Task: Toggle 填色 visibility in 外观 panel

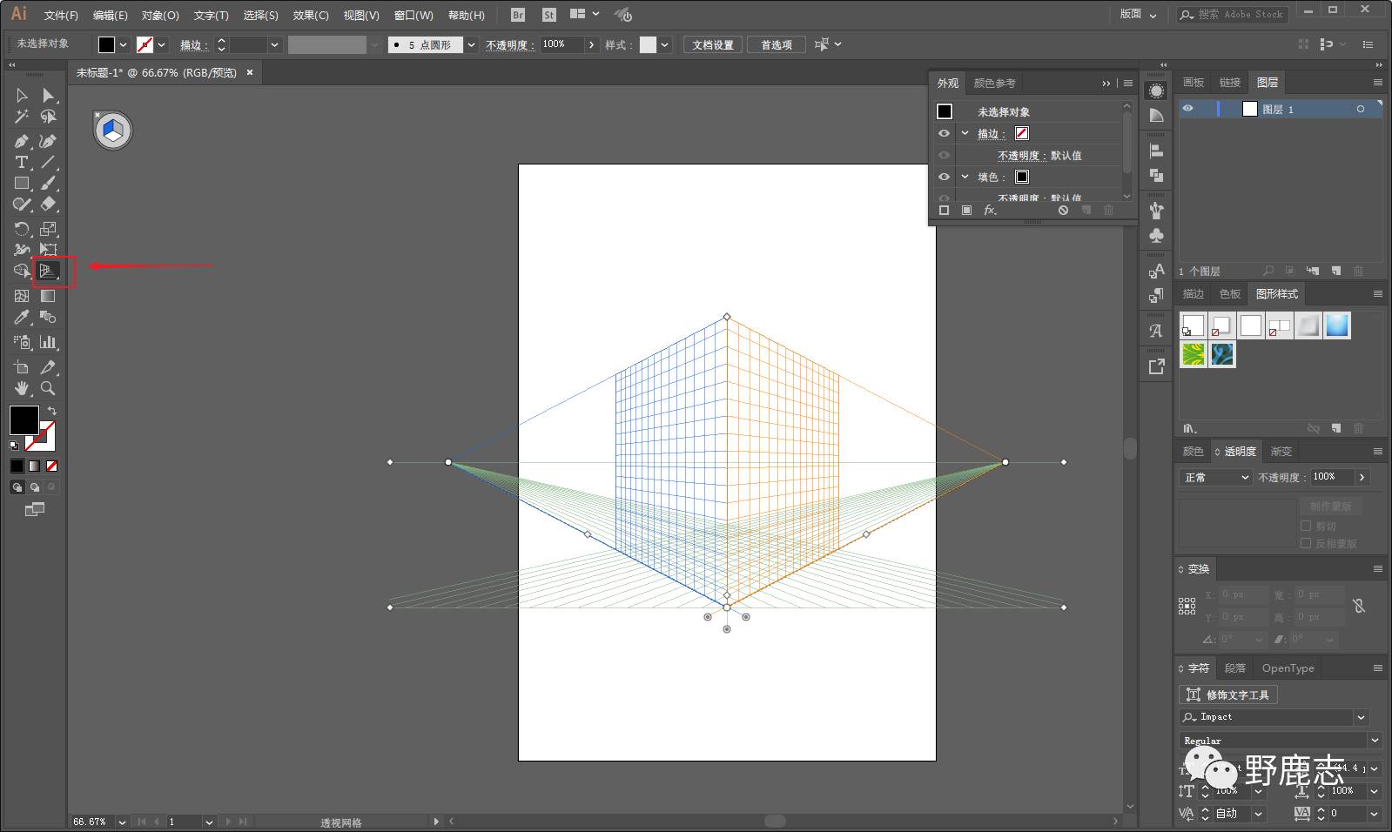Action: tap(944, 177)
